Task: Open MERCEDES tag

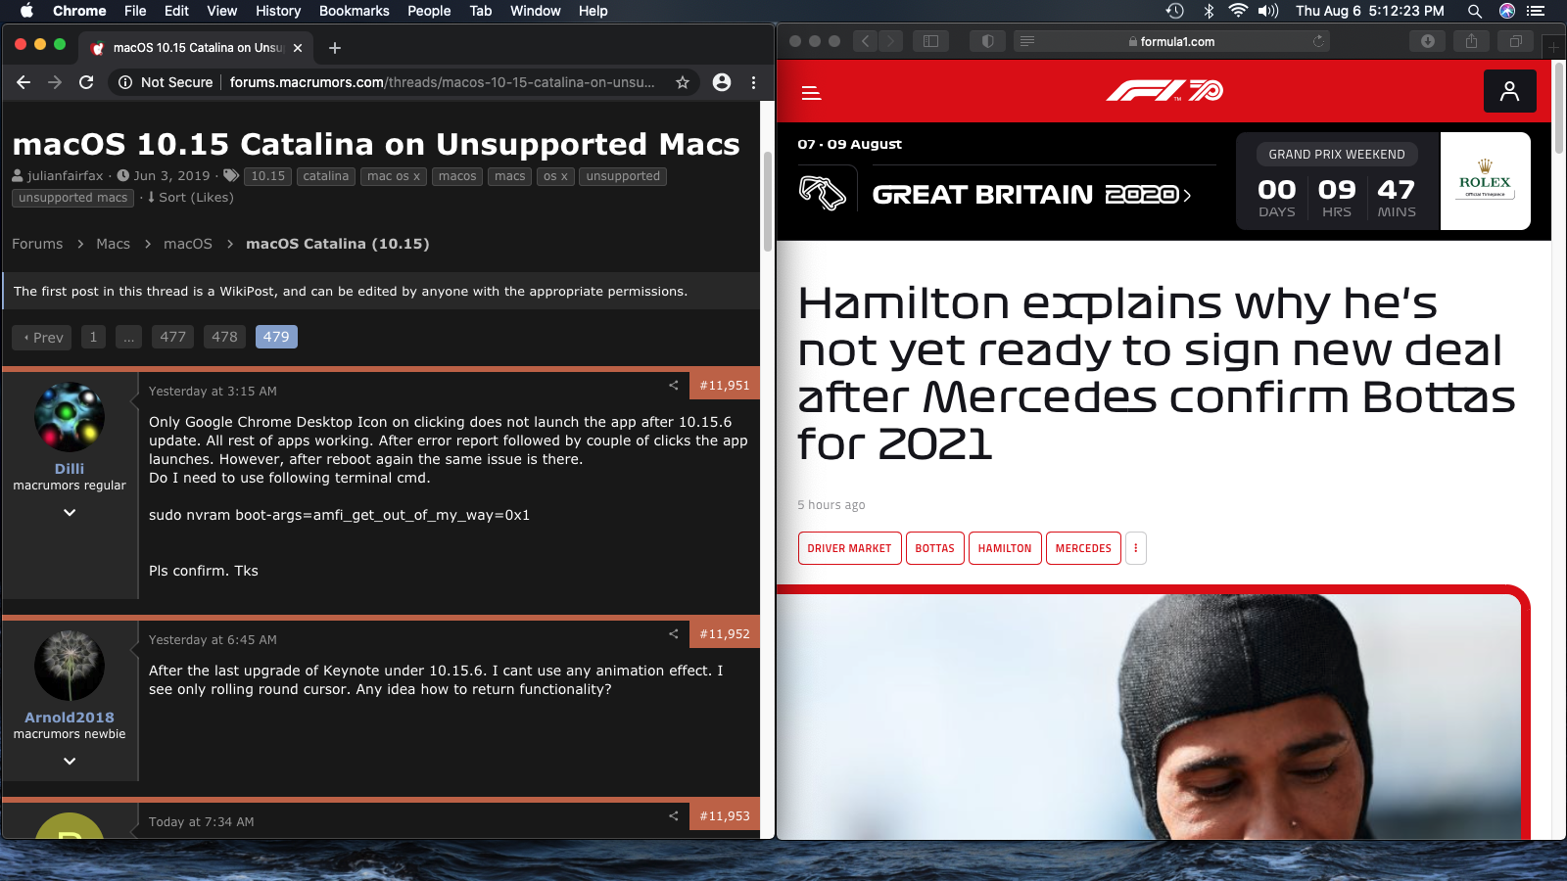Action: tap(1083, 548)
